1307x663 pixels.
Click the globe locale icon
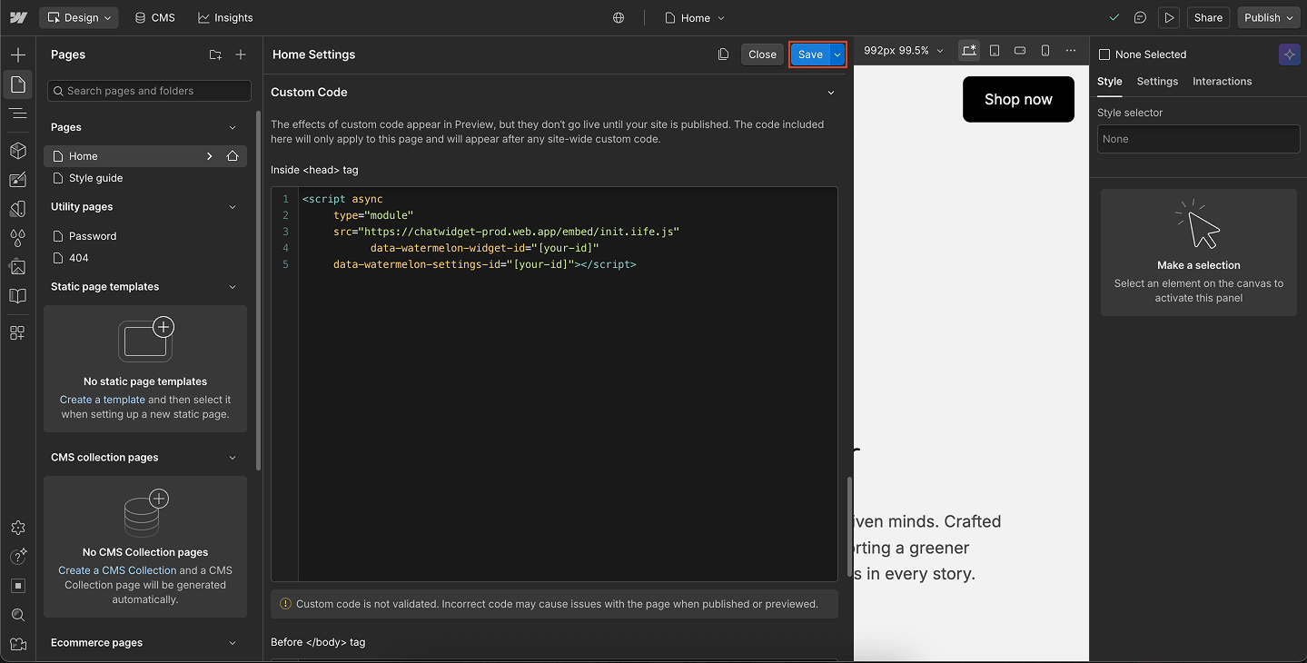point(619,17)
